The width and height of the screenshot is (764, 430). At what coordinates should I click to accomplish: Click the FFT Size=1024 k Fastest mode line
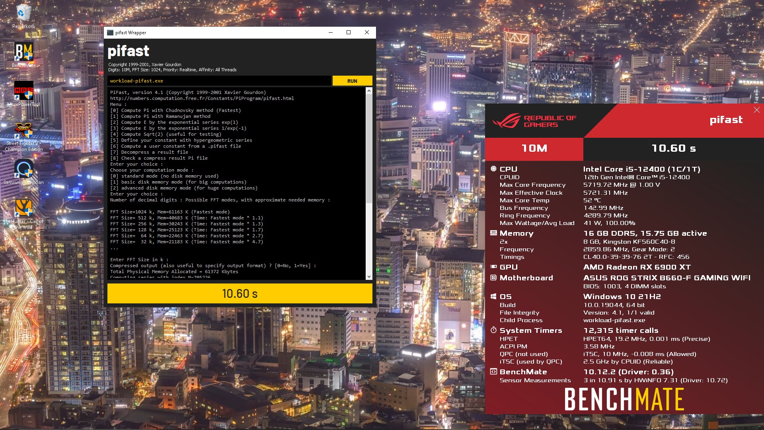tap(170, 212)
